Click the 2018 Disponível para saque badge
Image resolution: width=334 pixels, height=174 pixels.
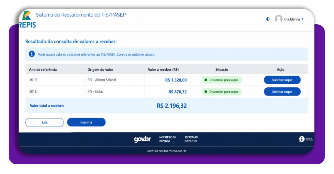[x=221, y=92]
